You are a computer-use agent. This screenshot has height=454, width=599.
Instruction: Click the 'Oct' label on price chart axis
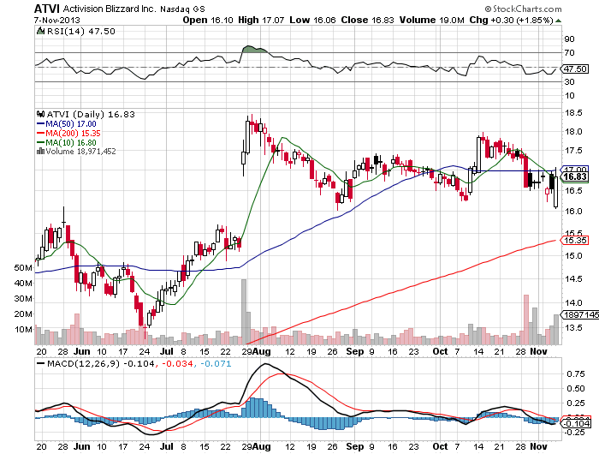[440, 351]
